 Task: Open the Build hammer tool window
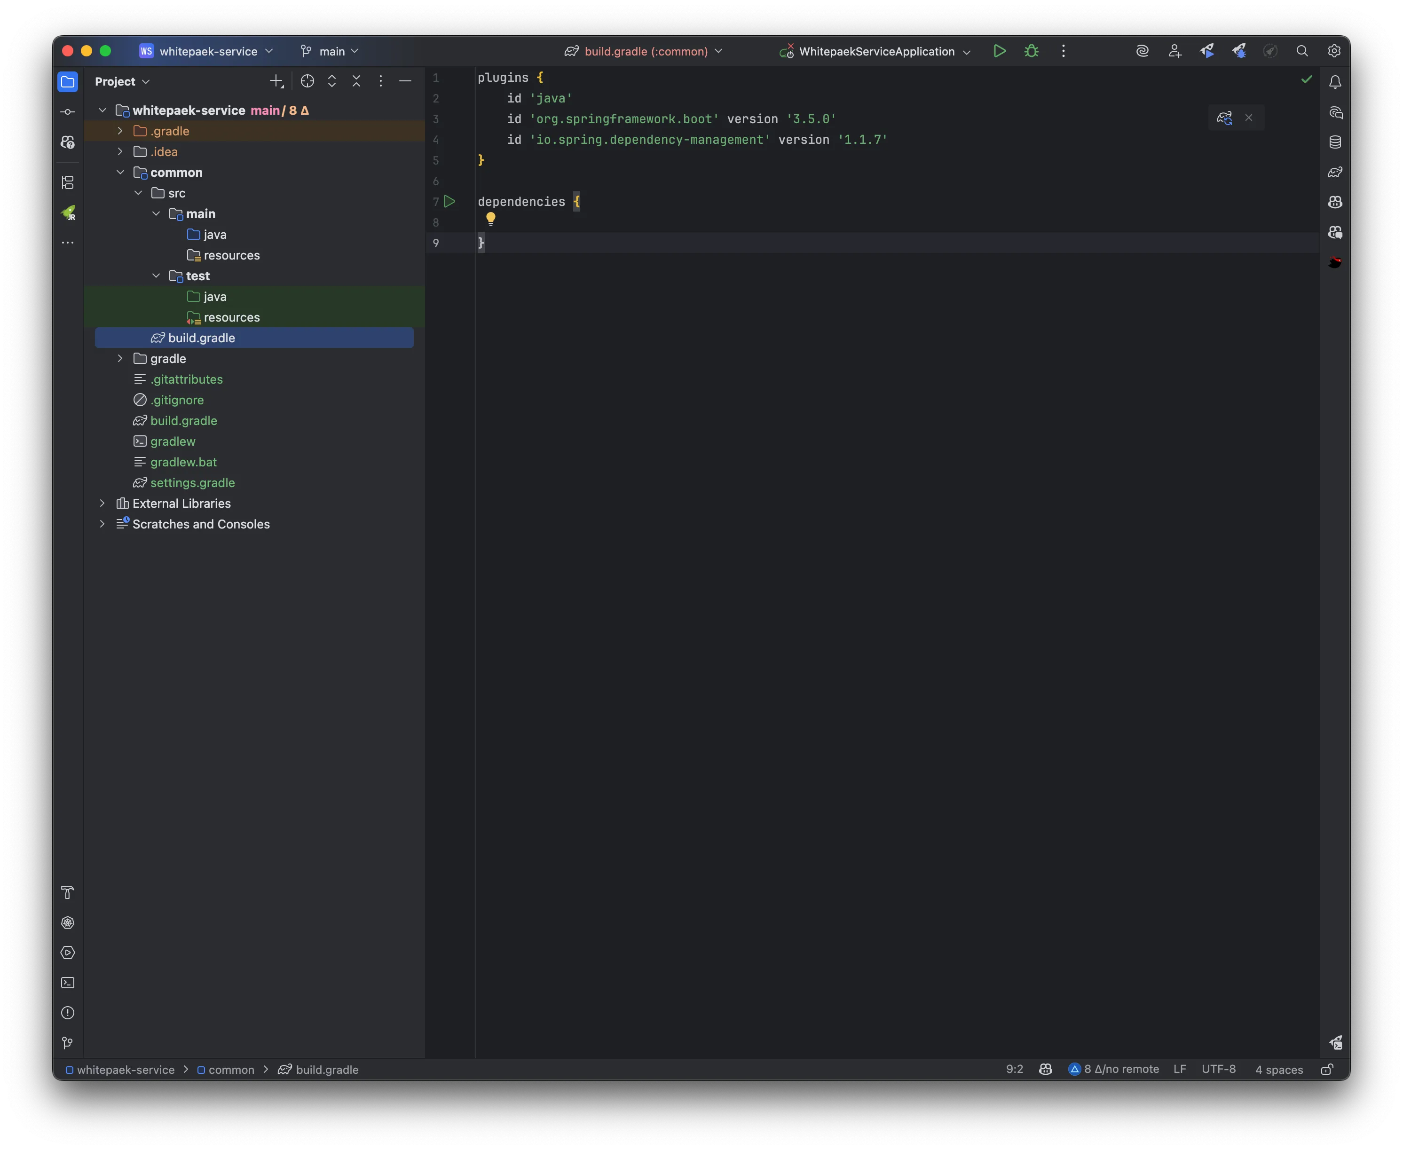pyautogui.click(x=68, y=892)
